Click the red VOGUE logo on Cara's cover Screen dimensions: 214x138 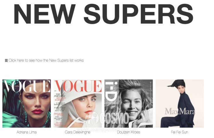pyautogui.click(x=78, y=86)
